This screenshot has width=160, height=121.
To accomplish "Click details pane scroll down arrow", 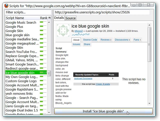I will tap(149, 103).
